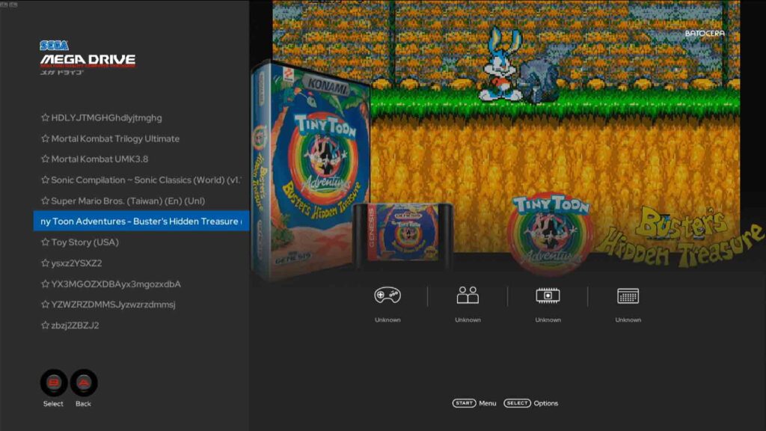This screenshot has width=766, height=431.
Task: Toggle favorite star beside zbzj2ZBZJ2
Action: point(46,325)
